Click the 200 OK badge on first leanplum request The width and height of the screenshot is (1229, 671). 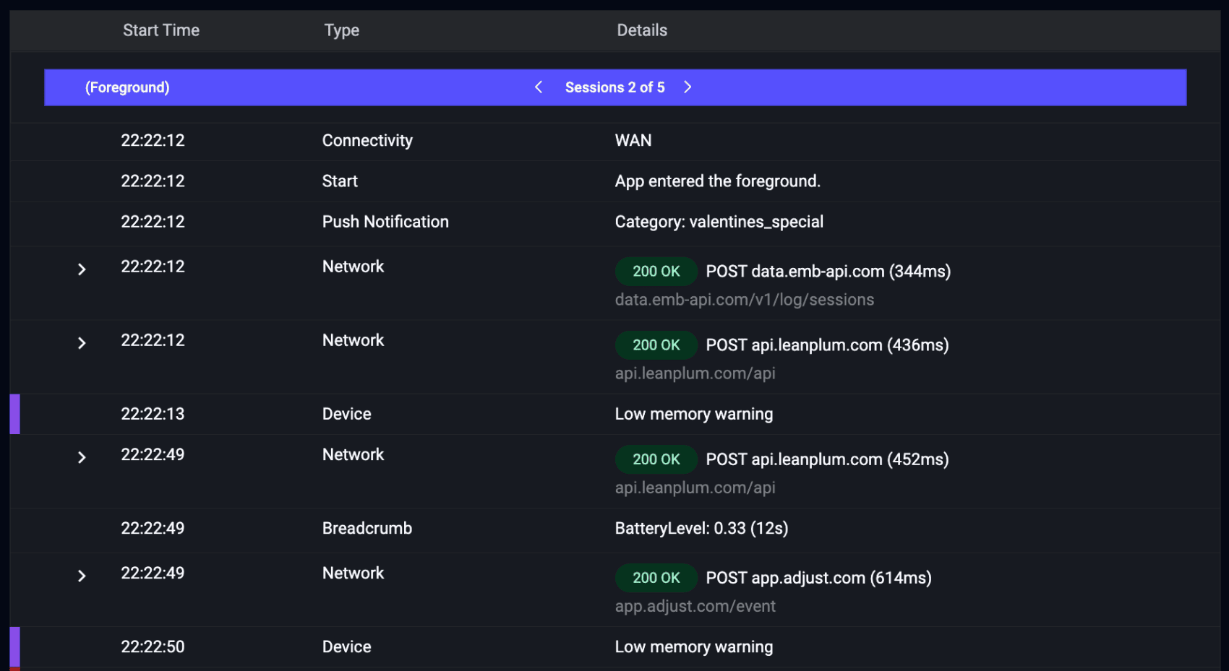point(656,345)
